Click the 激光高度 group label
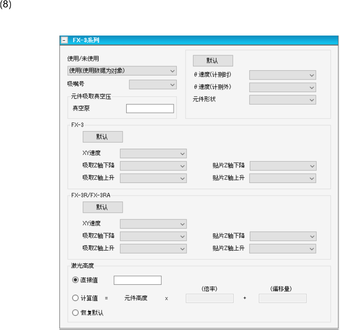Screen dimensions: 340x330 (82, 265)
